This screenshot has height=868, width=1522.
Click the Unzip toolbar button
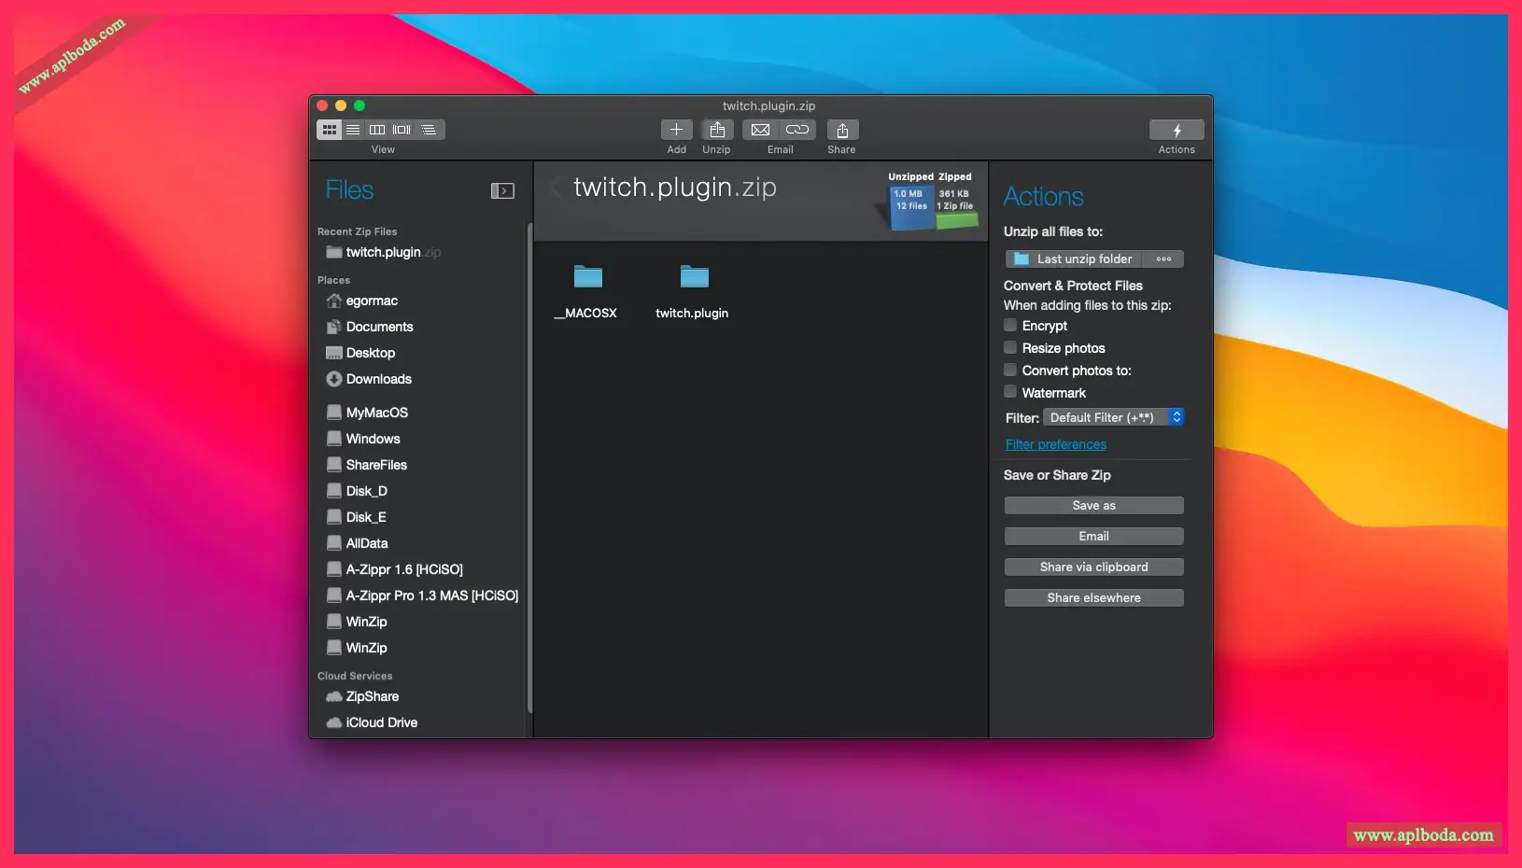[x=717, y=130]
